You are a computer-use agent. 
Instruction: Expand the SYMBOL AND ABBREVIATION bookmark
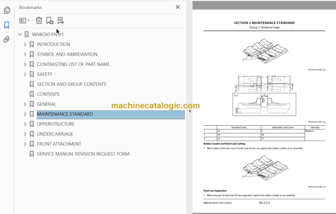25,54
